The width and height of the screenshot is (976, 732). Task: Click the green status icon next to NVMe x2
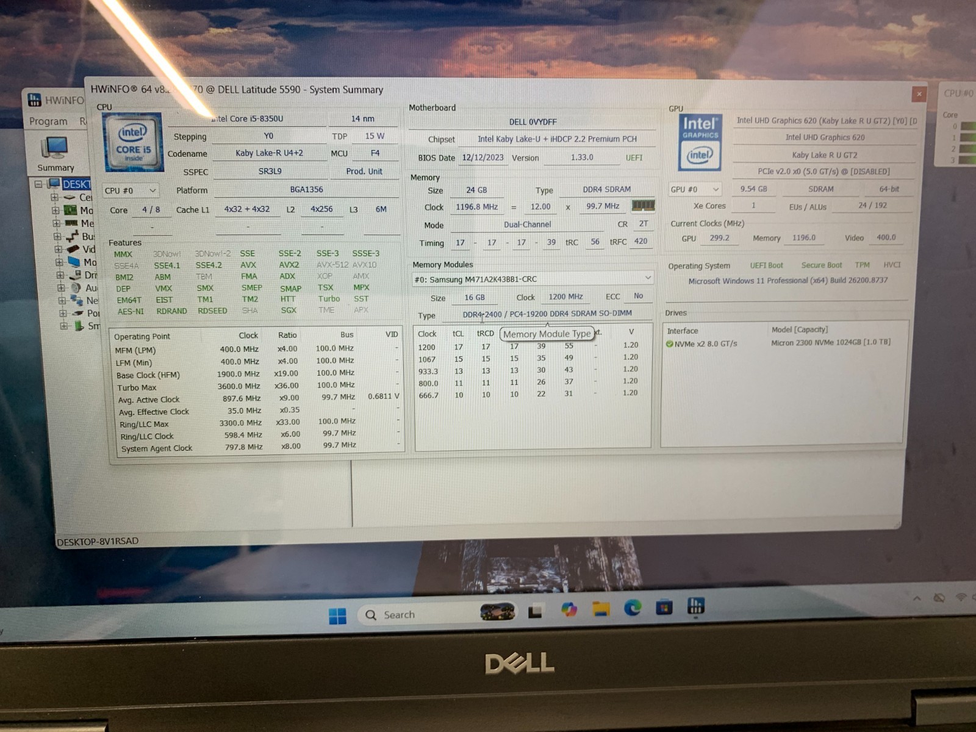(x=669, y=344)
